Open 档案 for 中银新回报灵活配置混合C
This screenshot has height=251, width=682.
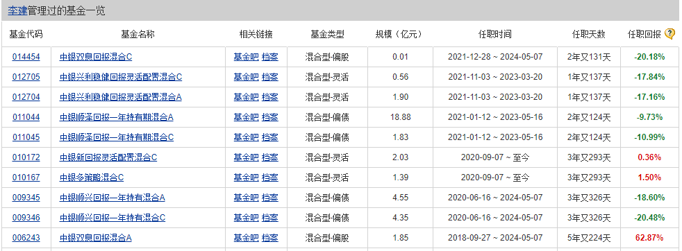pos(269,157)
